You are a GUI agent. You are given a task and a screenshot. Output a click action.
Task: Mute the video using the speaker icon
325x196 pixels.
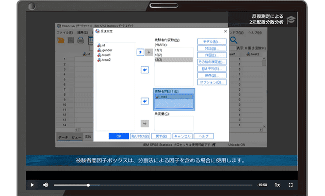[45, 185]
